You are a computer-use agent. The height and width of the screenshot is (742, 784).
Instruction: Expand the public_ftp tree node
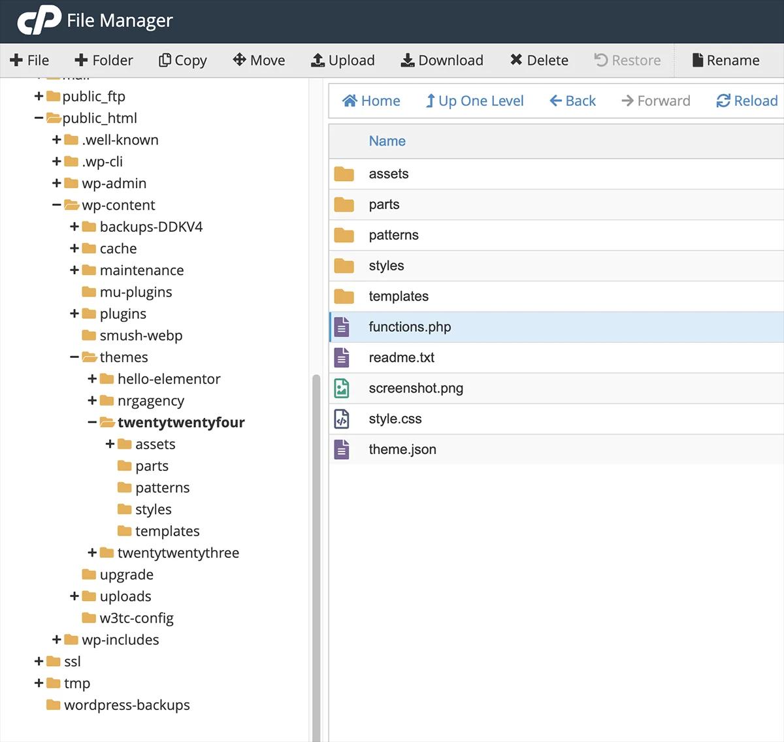(x=39, y=96)
